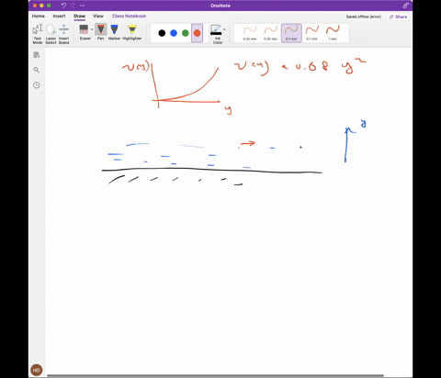Screen dimensions: 441x378
Task: Open the Insert ribbon tab
Action: 59,16
